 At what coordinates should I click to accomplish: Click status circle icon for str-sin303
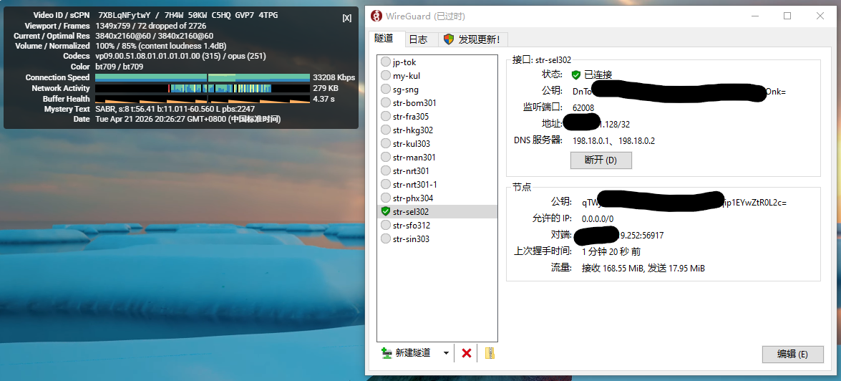coord(385,238)
